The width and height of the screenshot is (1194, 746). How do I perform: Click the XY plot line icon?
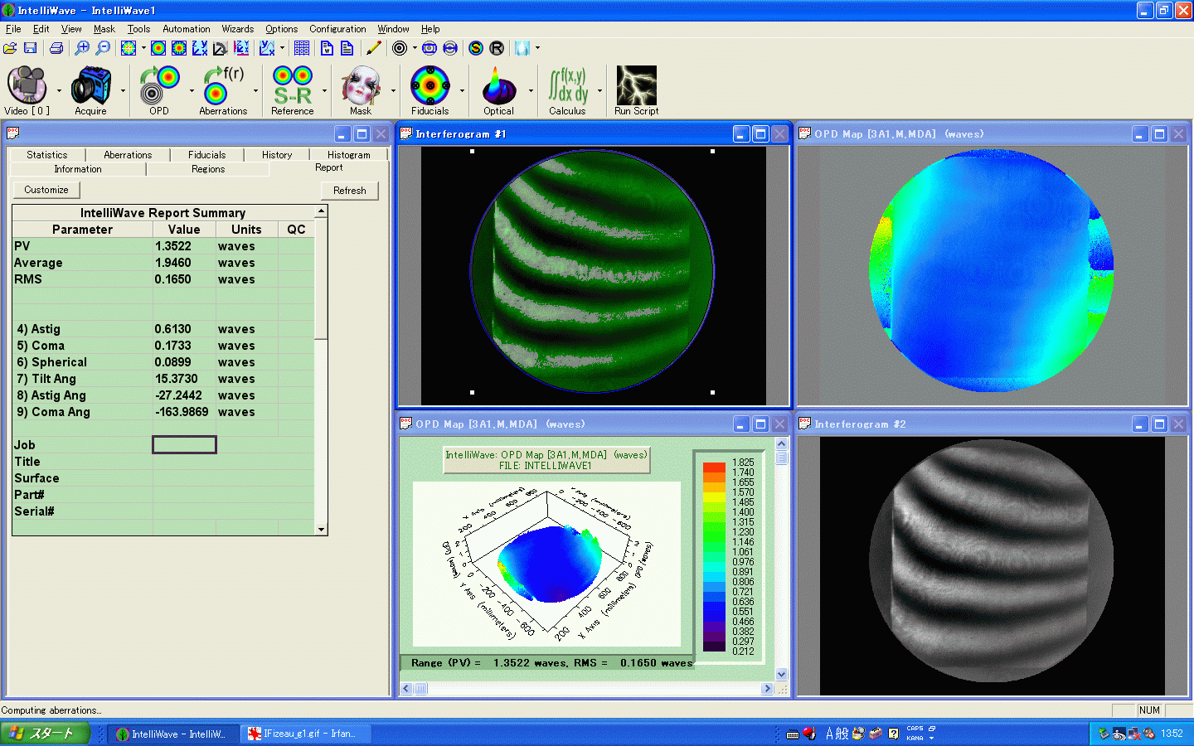266,48
